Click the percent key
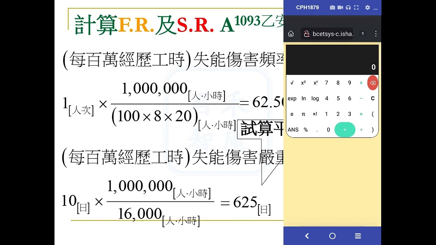The image size is (436, 245). pos(306,130)
